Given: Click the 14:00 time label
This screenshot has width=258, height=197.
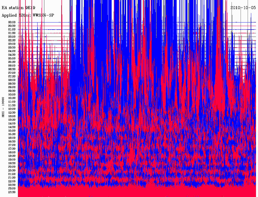Looking at the screenshot, I should pyautogui.click(x=12, y=124).
